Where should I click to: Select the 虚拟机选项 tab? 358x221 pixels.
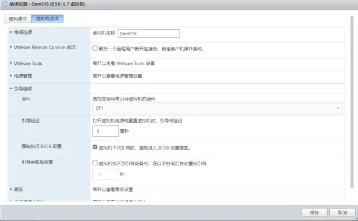pyautogui.click(x=47, y=19)
